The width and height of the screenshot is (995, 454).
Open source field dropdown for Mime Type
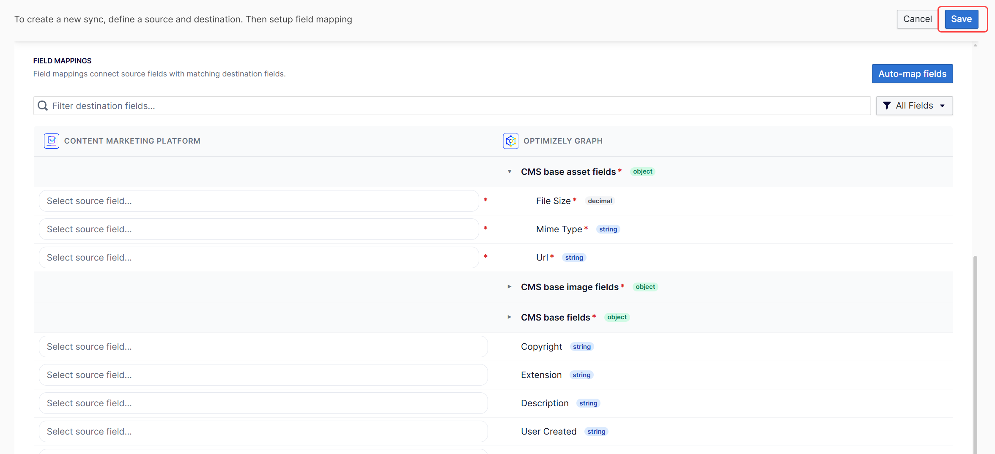point(258,229)
